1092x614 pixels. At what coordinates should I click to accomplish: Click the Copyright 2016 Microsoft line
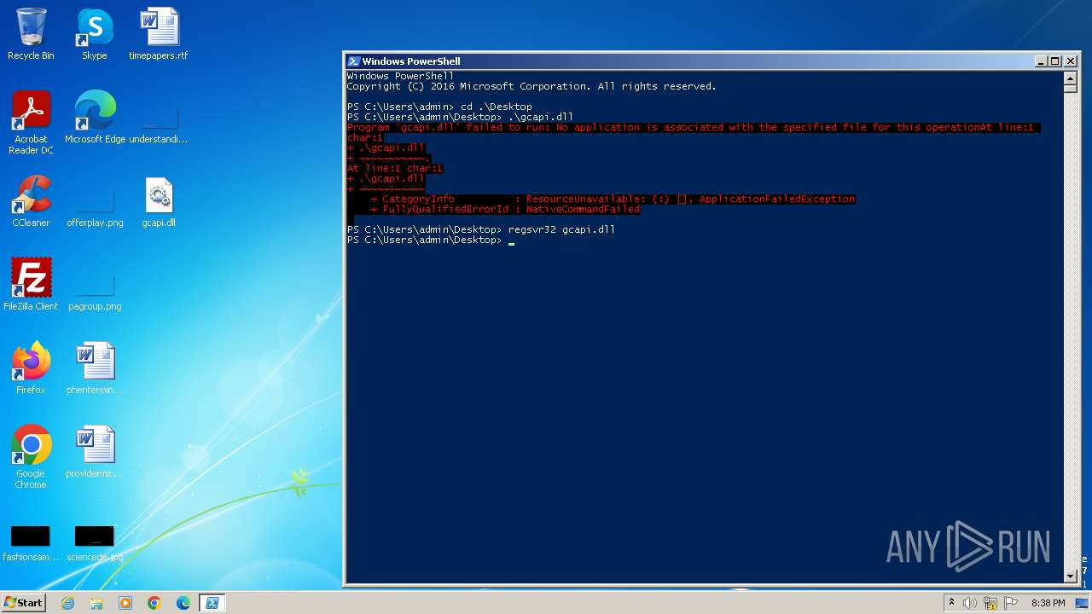coord(531,86)
